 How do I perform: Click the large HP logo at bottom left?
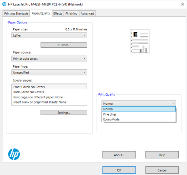click(x=14, y=154)
